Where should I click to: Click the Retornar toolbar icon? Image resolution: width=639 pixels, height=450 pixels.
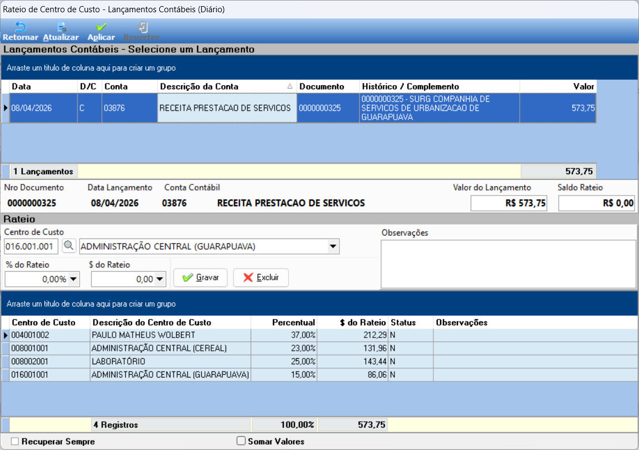pos(21,27)
